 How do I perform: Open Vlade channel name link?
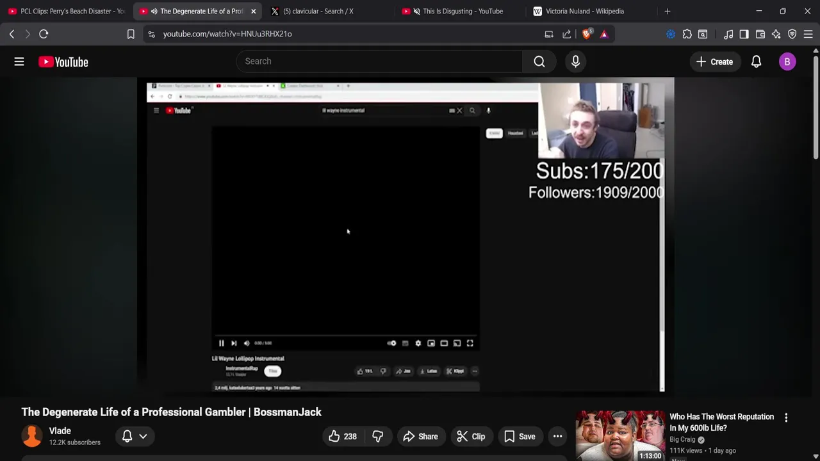tap(60, 431)
